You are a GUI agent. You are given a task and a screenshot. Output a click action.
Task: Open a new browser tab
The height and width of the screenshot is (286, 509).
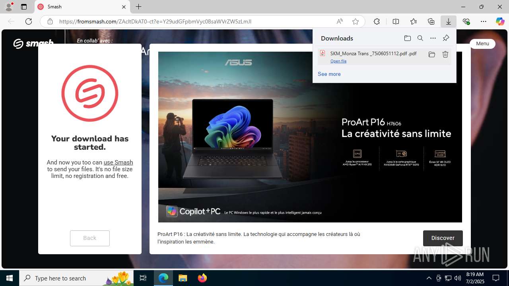click(138, 7)
